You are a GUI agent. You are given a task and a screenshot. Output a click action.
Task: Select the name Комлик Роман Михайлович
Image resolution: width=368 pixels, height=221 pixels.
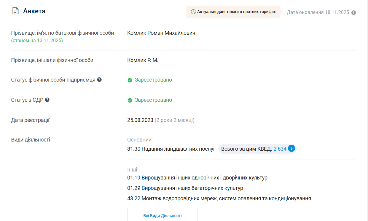161,33
